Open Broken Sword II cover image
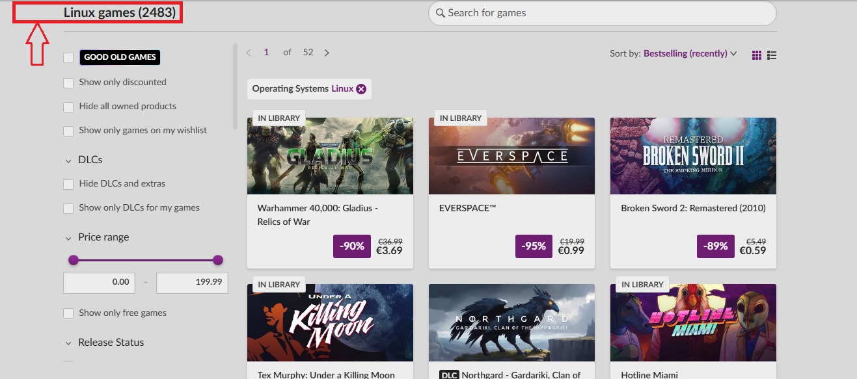The image size is (857, 379). coord(693,156)
